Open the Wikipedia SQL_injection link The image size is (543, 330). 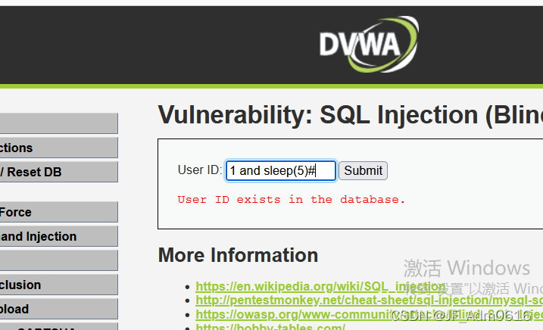coord(320,286)
